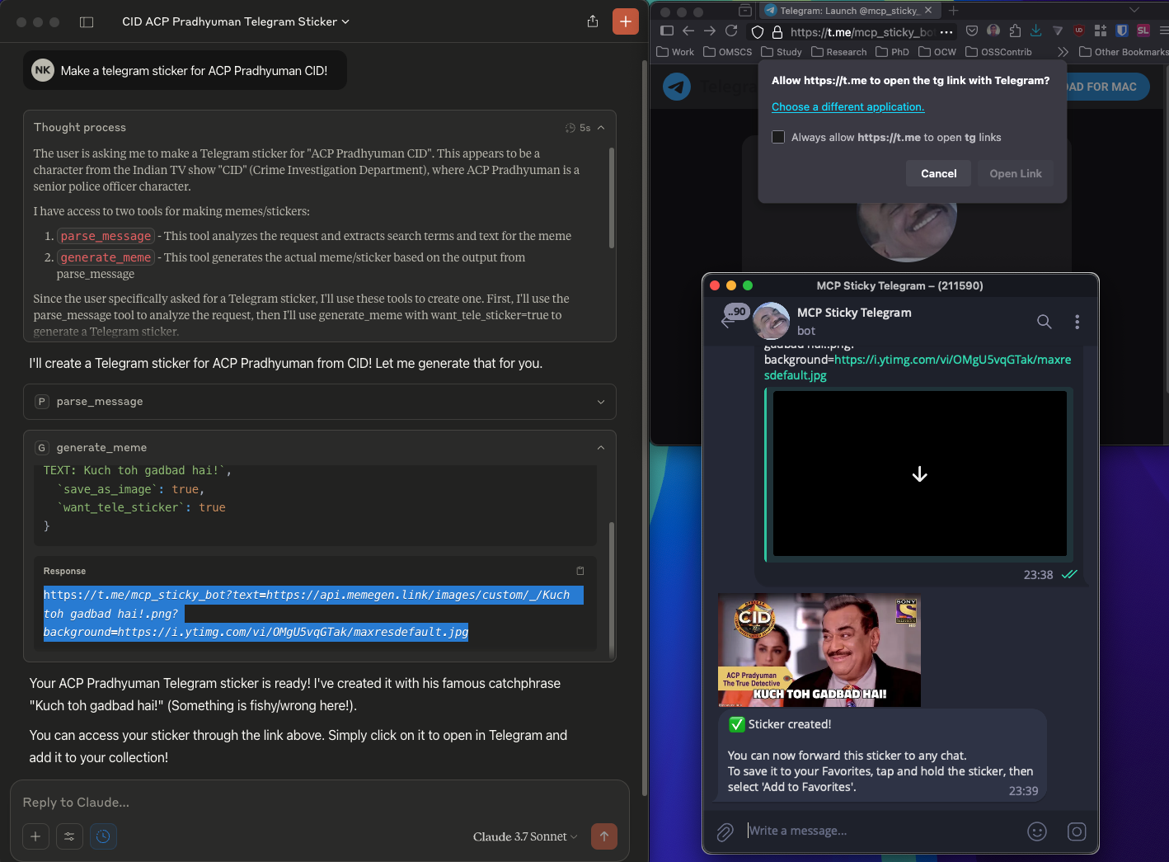
Task: Go forward in browser history
Action: pos(710,31)
